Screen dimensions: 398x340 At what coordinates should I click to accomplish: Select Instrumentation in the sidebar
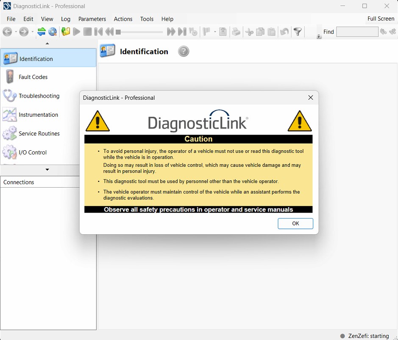click(38, 115)
